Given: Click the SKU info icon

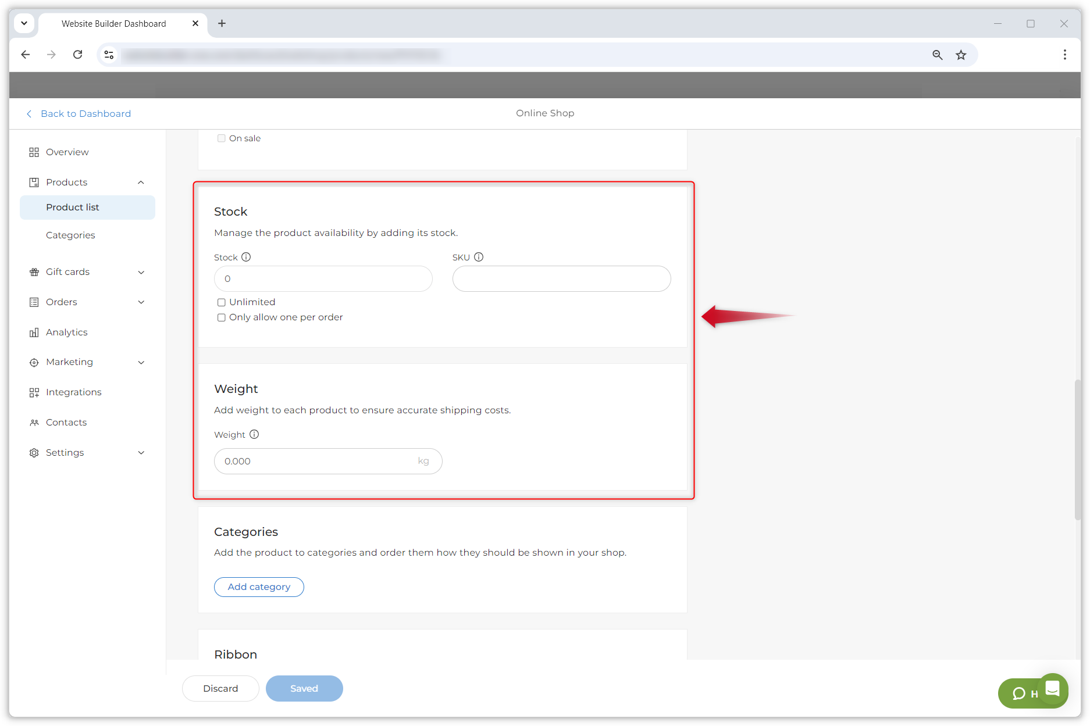Looking at the screenshot, I should 479,257.
